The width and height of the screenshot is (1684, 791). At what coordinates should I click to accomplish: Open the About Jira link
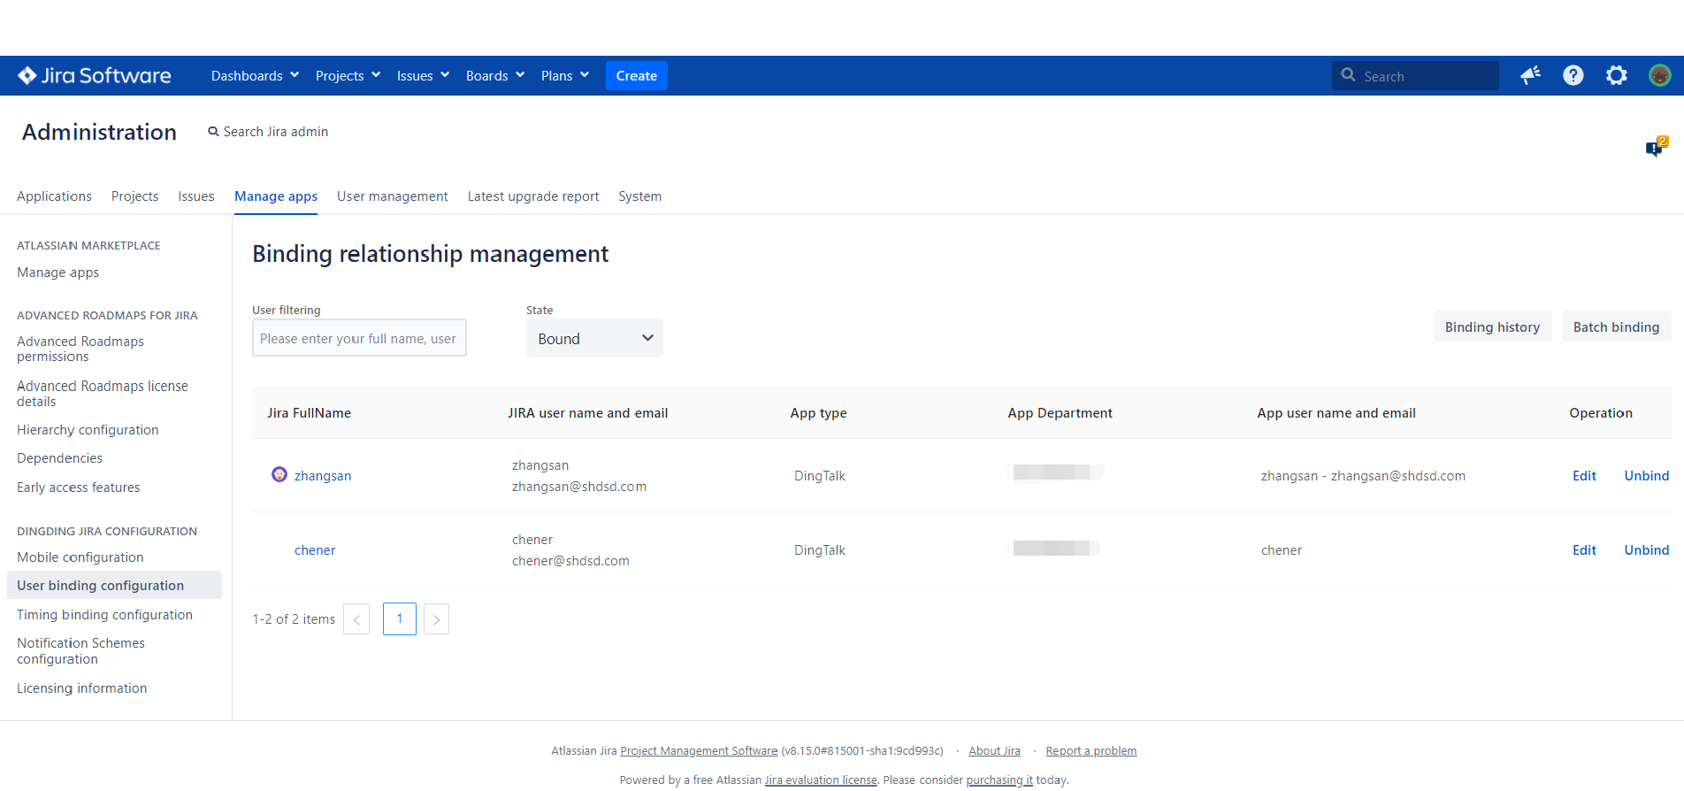pos(994,751)
